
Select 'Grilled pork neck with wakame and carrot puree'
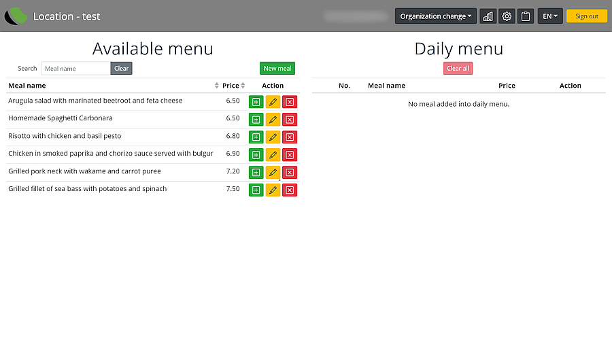click(x=85, y=171)
